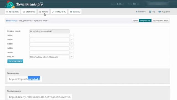Click the 'Прямая ссылка' heading text

click(14, 91)
